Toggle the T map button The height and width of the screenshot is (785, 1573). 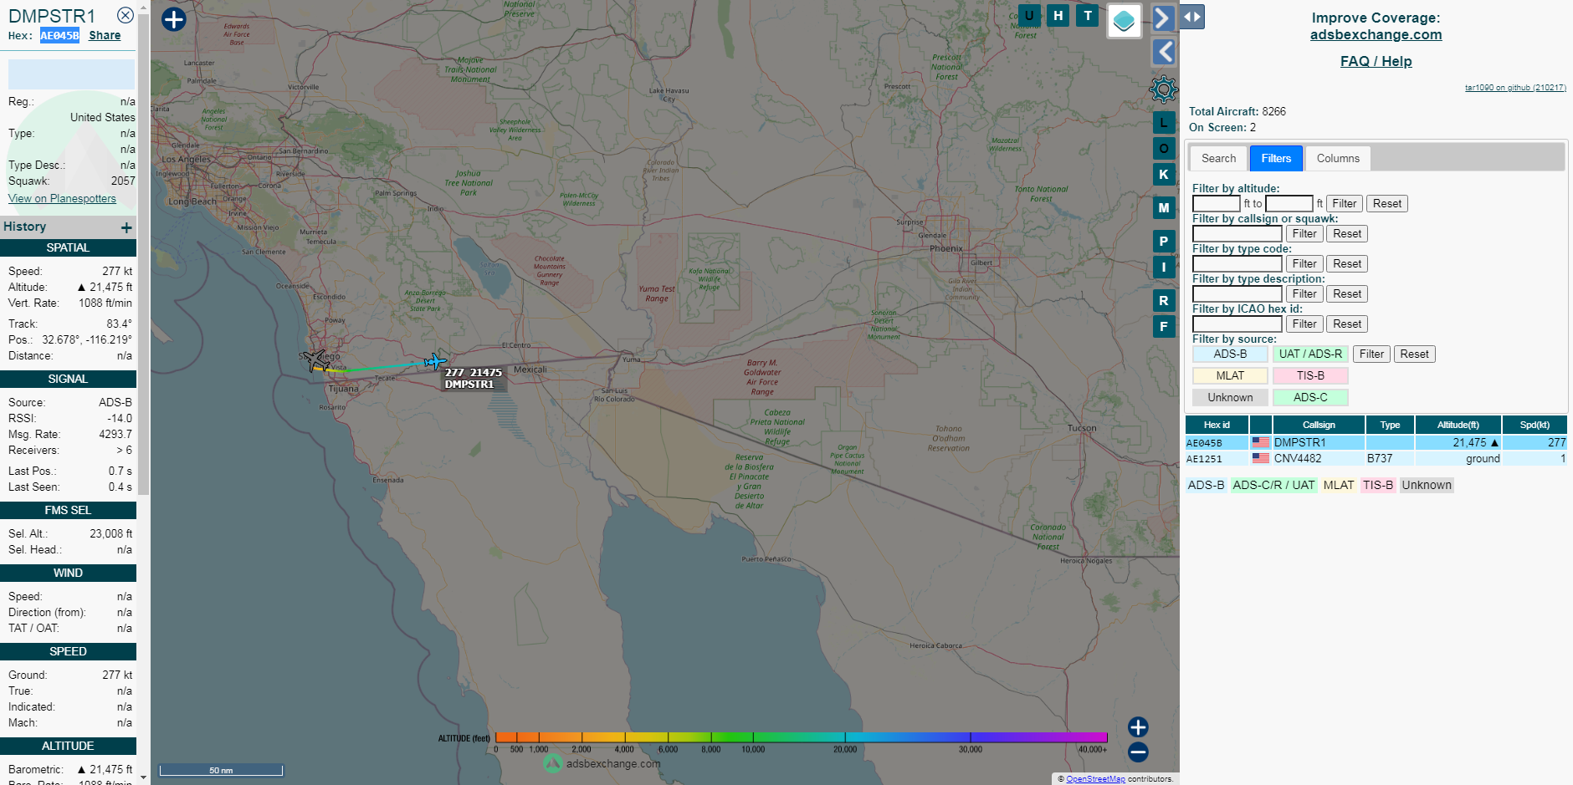click(1088, 15)
